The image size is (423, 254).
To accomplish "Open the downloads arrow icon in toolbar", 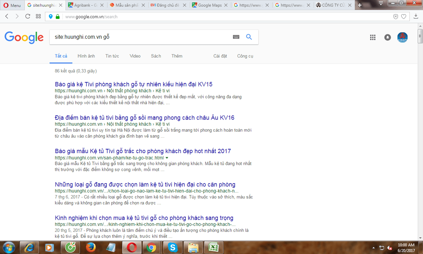I will click(416, 17).
